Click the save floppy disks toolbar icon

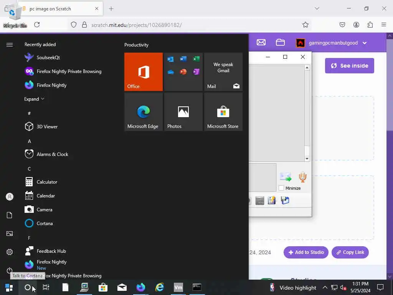point(285,201)
